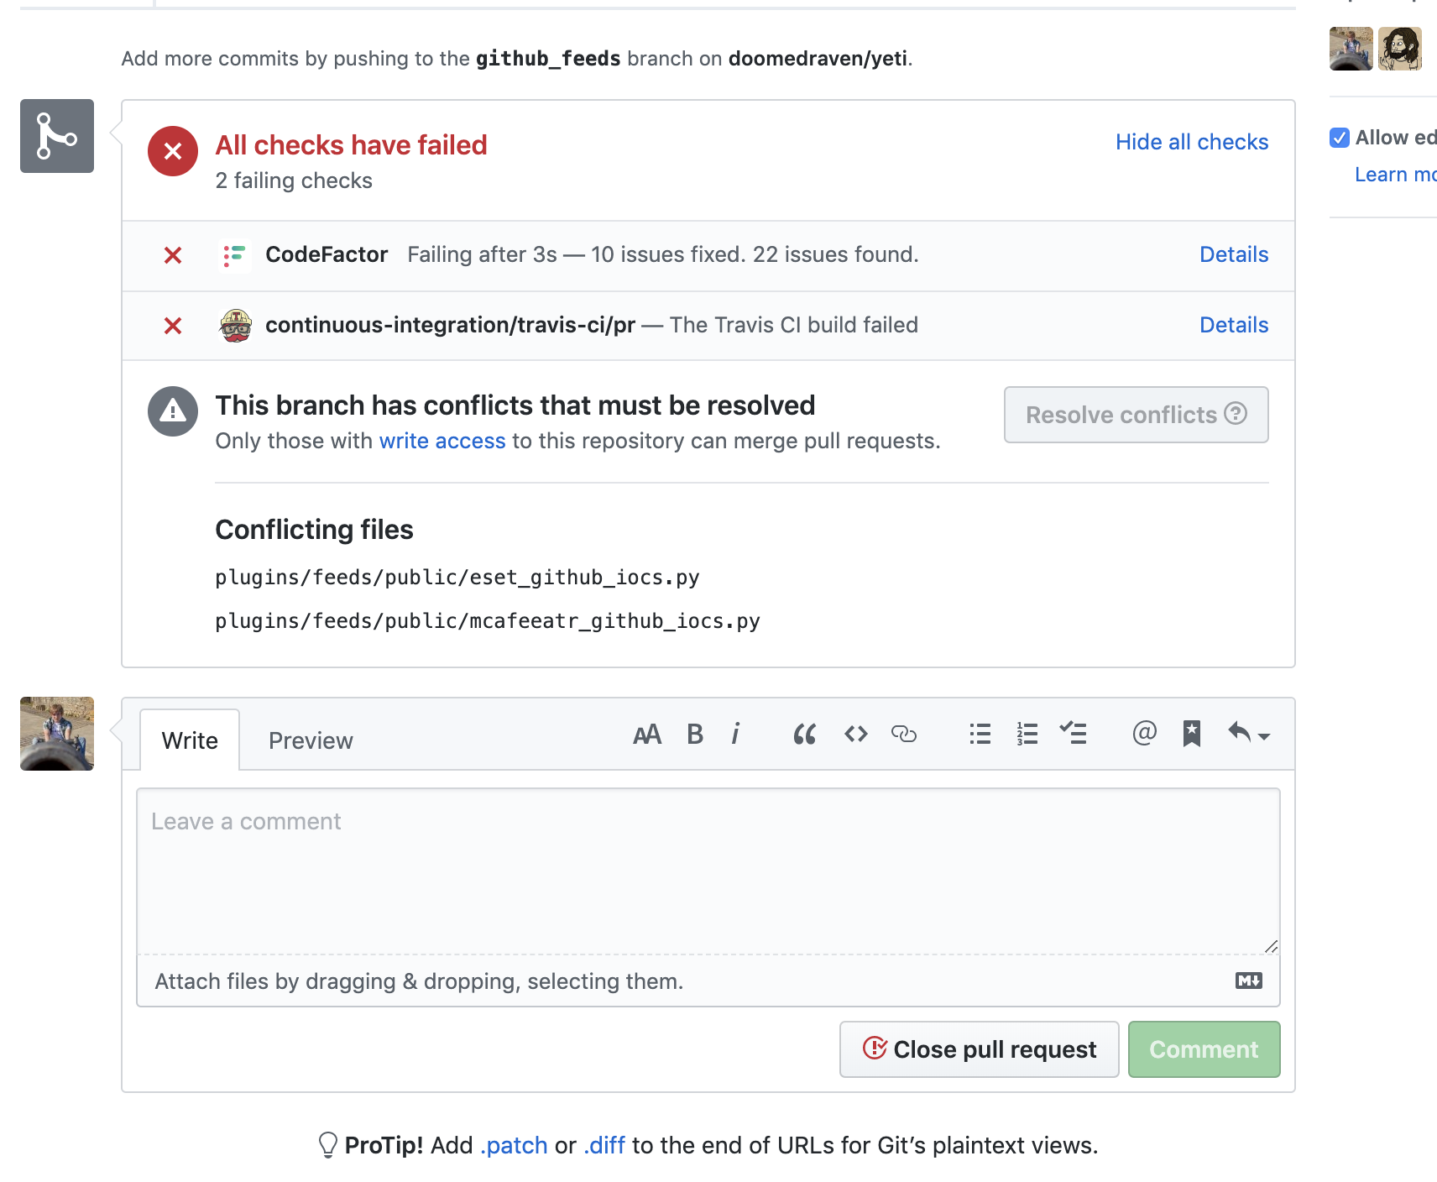The width and height of the screenshot is (1437, 1182).
Task: Click the Close pull request button
Action: pos(979,1049)
